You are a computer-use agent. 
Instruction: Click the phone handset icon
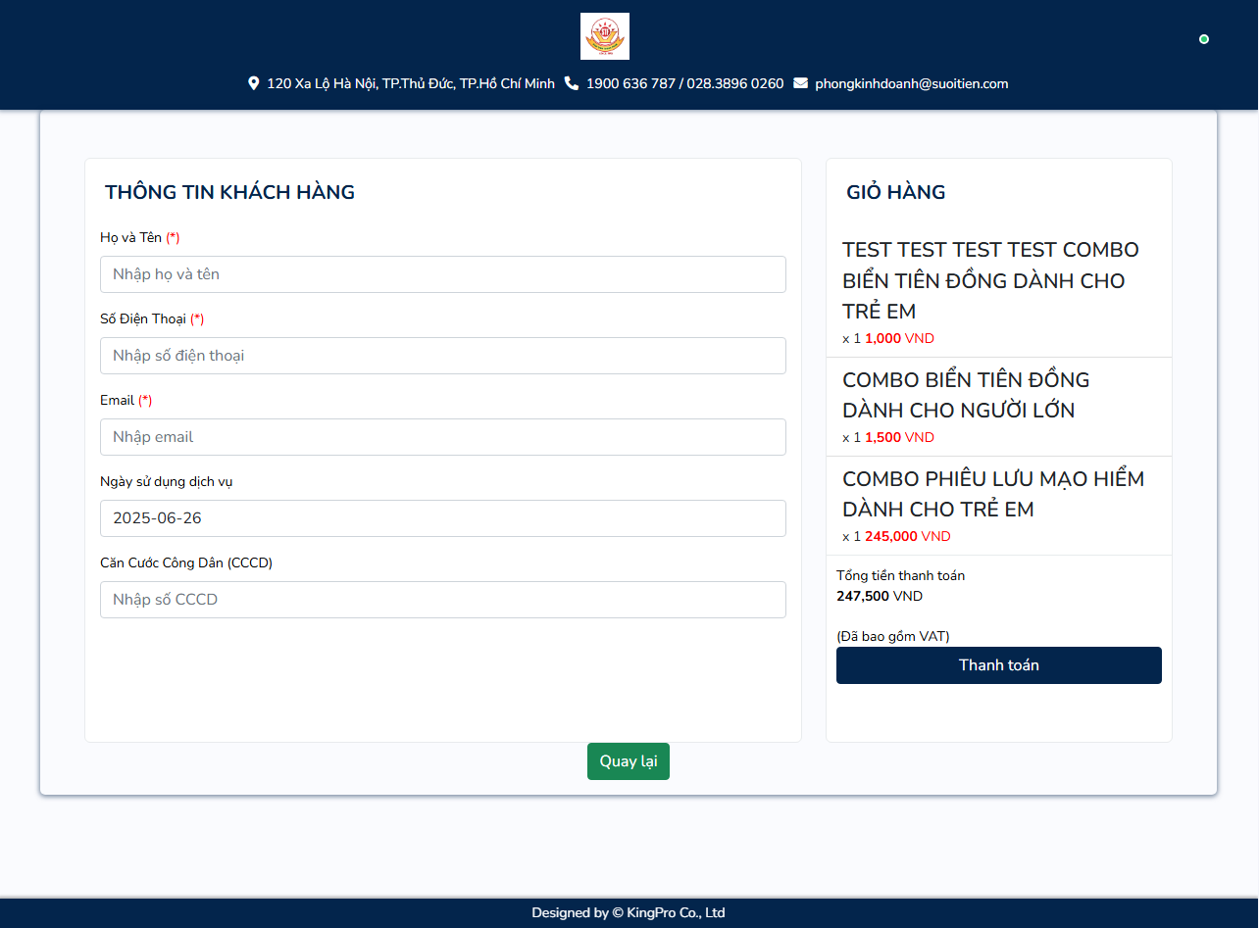pos(572,83)
